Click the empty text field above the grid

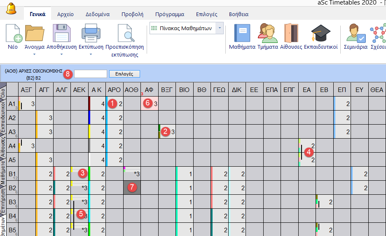91,74
